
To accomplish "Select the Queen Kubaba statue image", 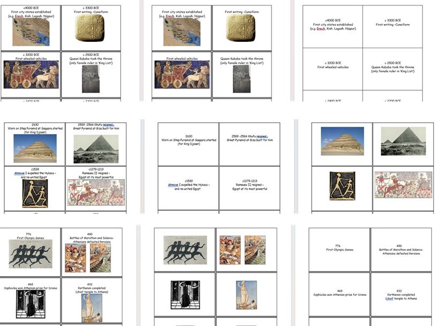I will coord(90,80).
